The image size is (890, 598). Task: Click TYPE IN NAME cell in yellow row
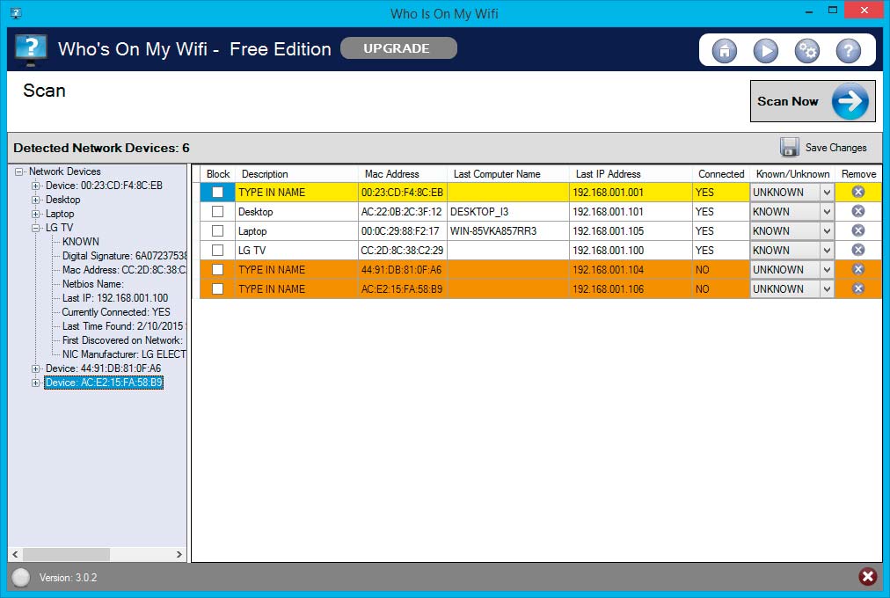[296, 193]
